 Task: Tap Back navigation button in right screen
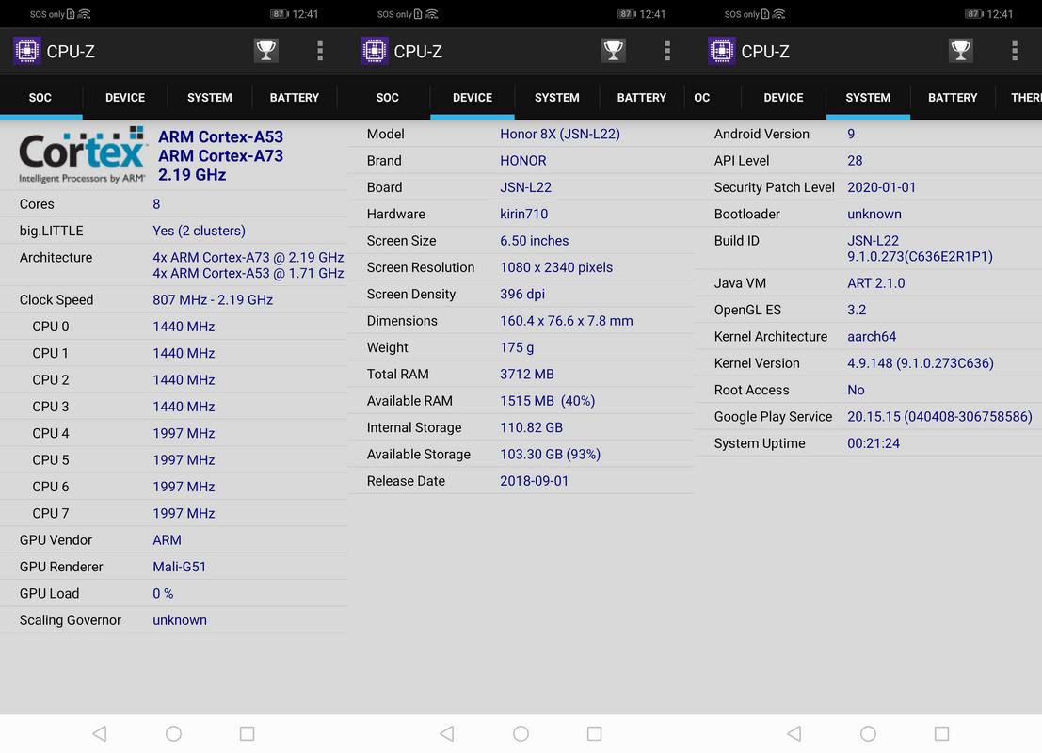(794, 733)
